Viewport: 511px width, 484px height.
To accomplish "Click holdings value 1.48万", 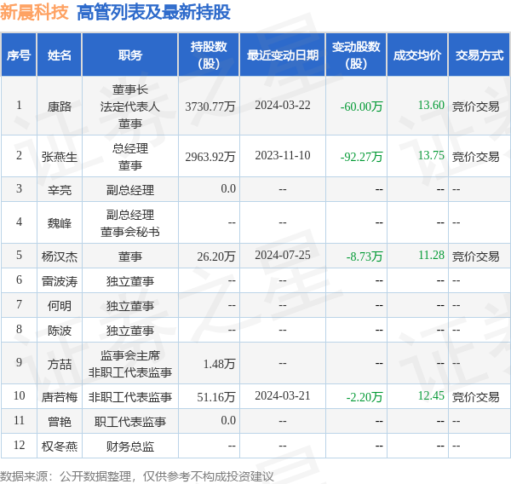I will [x=220, y=364].
